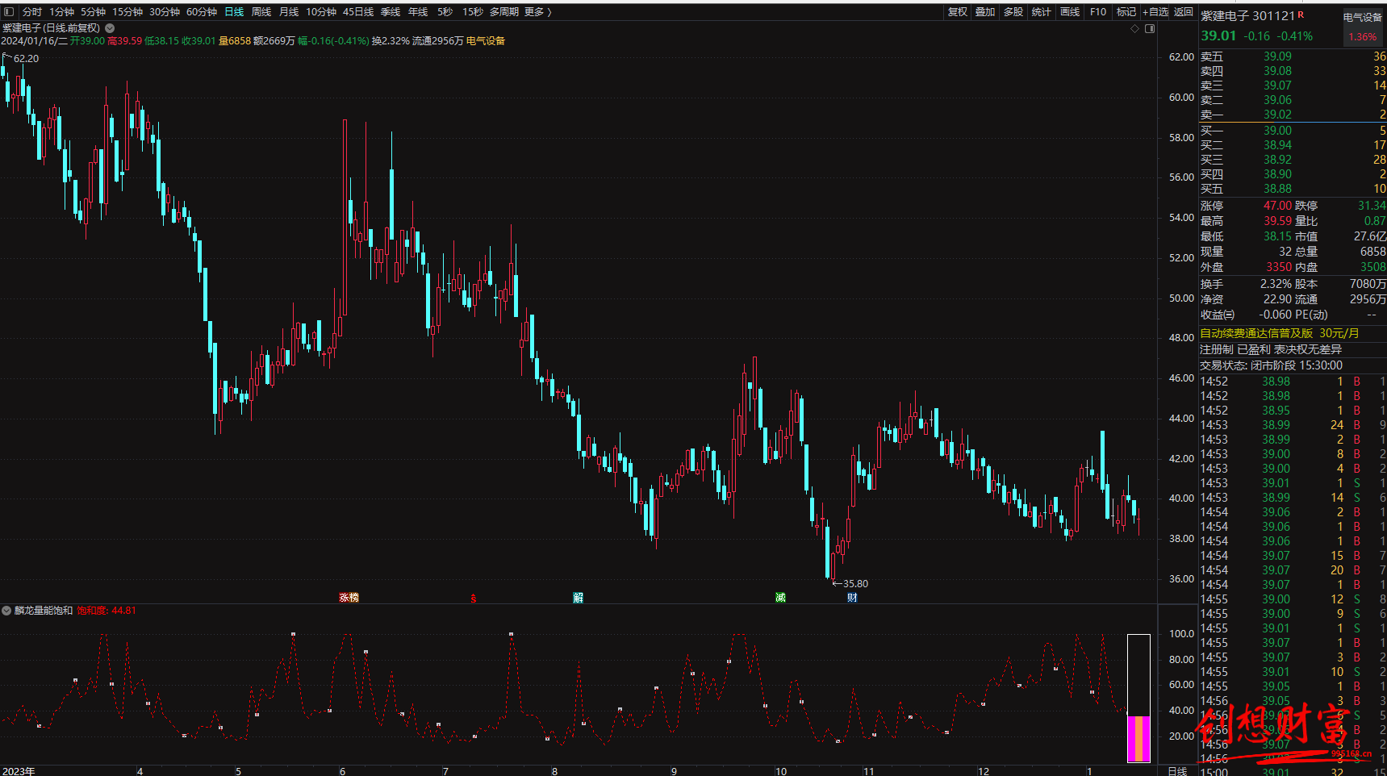
Task: Select the 10分钟 period tab
Action: [x=321, y=12]
